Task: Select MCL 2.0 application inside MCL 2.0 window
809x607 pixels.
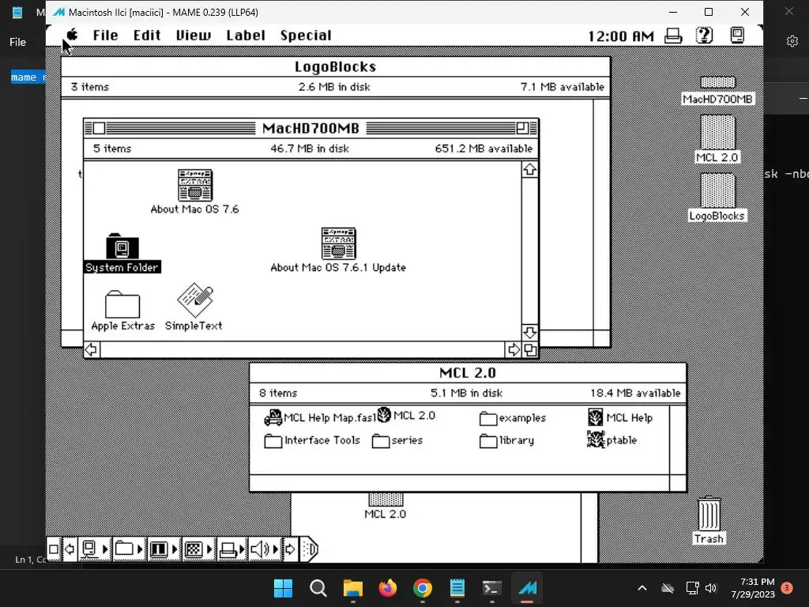Action: tap(384, 414)
